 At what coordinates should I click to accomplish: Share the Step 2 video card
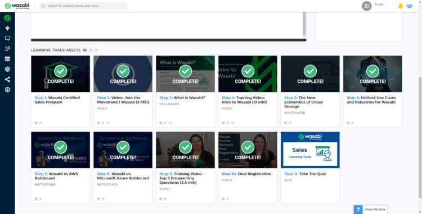(x=107, y=123)
